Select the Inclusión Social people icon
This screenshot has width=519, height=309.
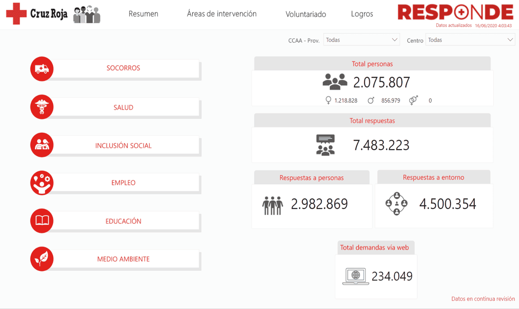pyautogui.click(x=41, y=145)
